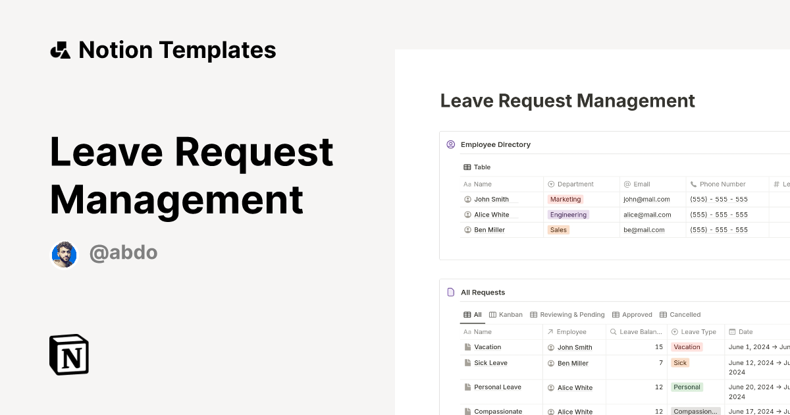Viewport: 790px width, 415px height.
Task: Switch to the Cancelled view tab
Action: pyautogui.click(x=680, y=314)
